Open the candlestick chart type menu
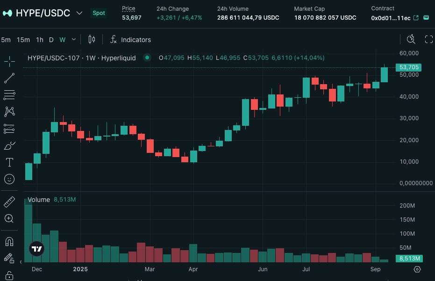This screenshot has height=281, width=435. (x=92, y=39)
